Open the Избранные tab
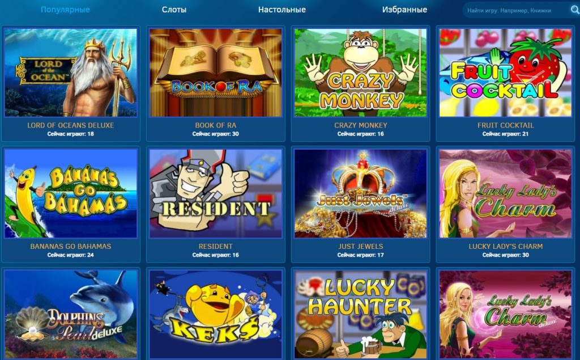The width and height of the screenshot is (580, 360). [x=404, y=10]
